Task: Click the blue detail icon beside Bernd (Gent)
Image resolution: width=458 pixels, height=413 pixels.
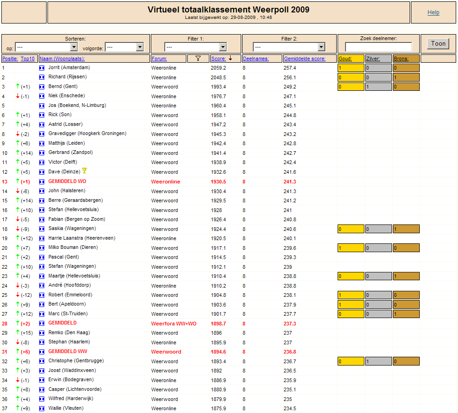Action: (x=42, y=87)
